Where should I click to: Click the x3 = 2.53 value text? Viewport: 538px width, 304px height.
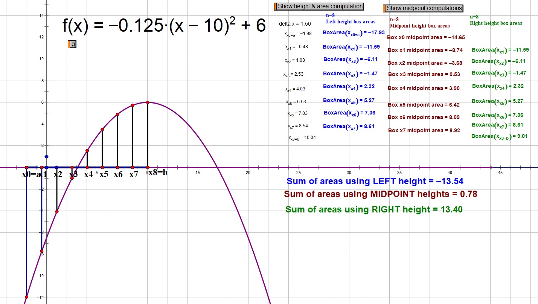pyautogui.click(x=293, y=75)
